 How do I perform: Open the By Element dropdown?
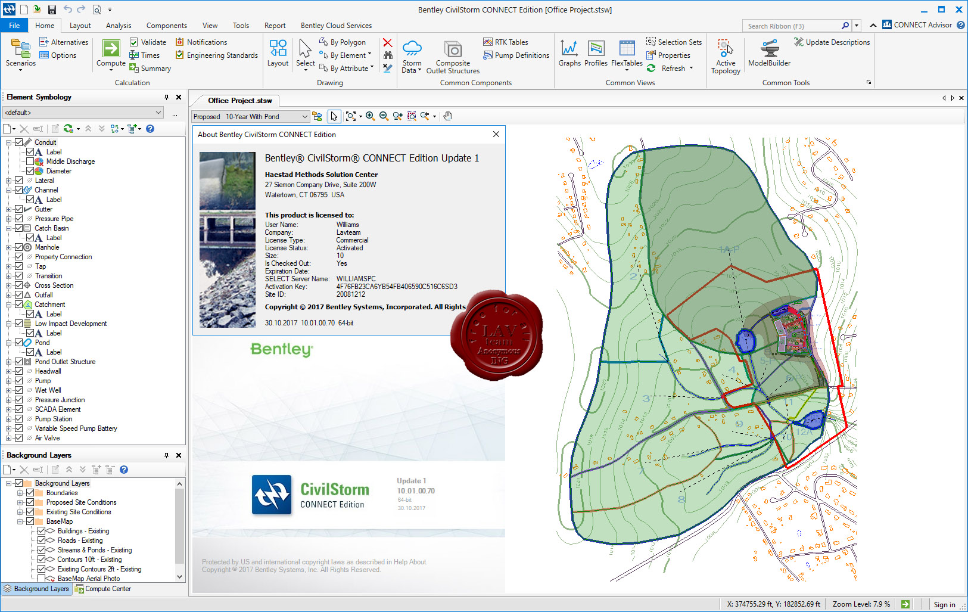coord(345,55)
